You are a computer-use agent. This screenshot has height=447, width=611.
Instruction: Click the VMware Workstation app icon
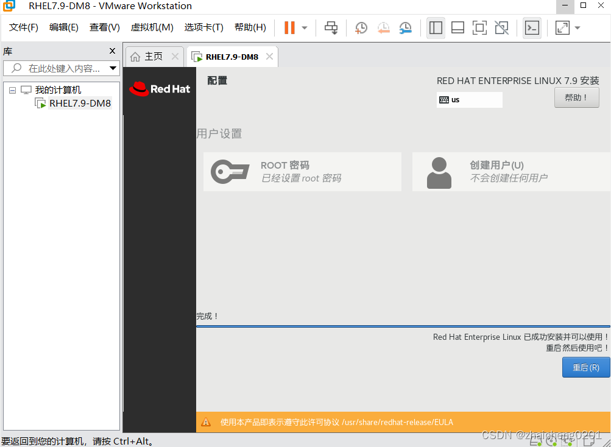click(9, 6)
